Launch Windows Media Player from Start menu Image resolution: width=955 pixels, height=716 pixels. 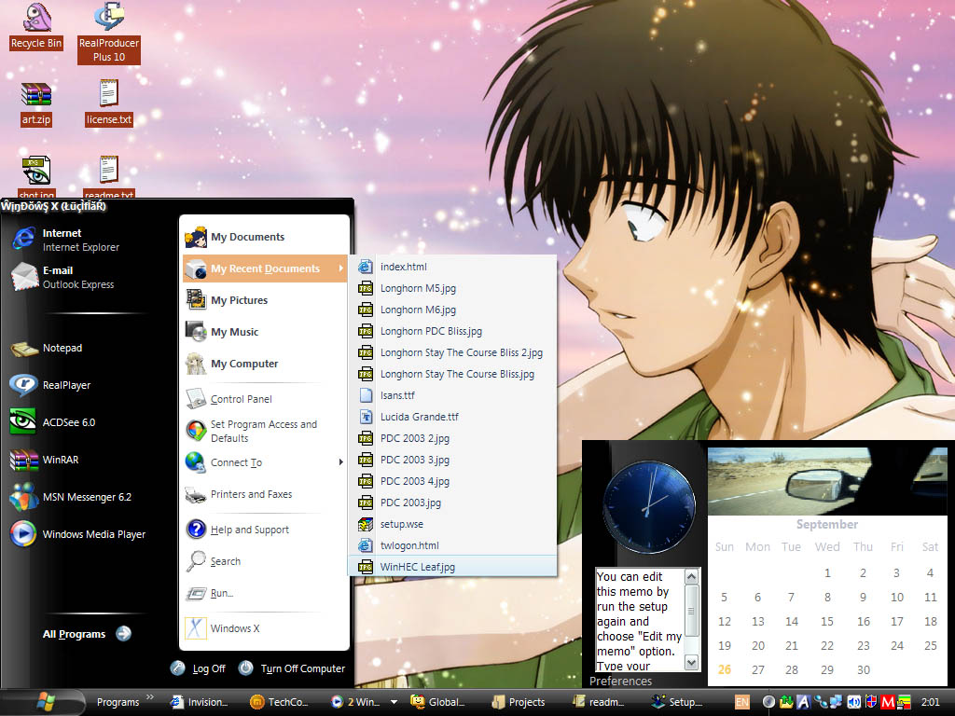[x=79, y=534]
